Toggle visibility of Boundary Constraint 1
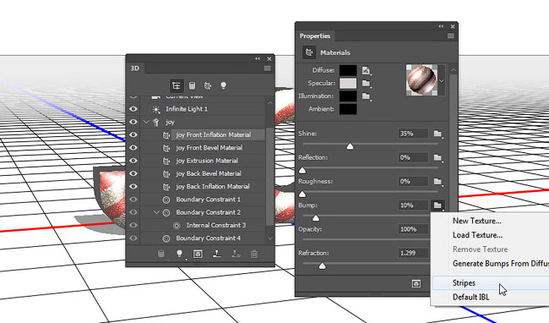Screen dimensions: 549x323 click(133, 200)
